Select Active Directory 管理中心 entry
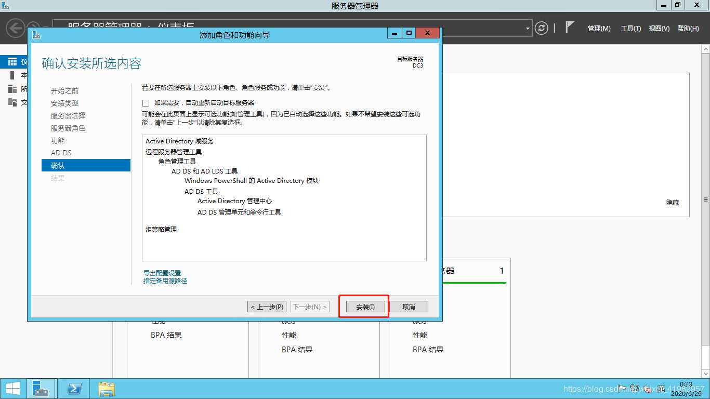This screenshot has height=399, width=710. click(x=235, y=201)
